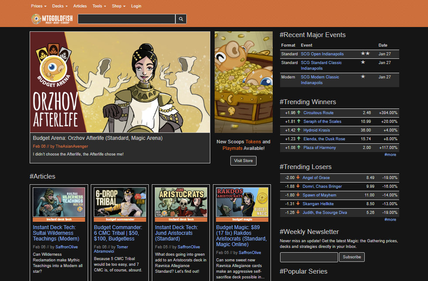Image resolution: width=428 pixels, height=281 pixels.
Task: Click the red down arrow beside Angel of Grace
Action: coord(298,177)
